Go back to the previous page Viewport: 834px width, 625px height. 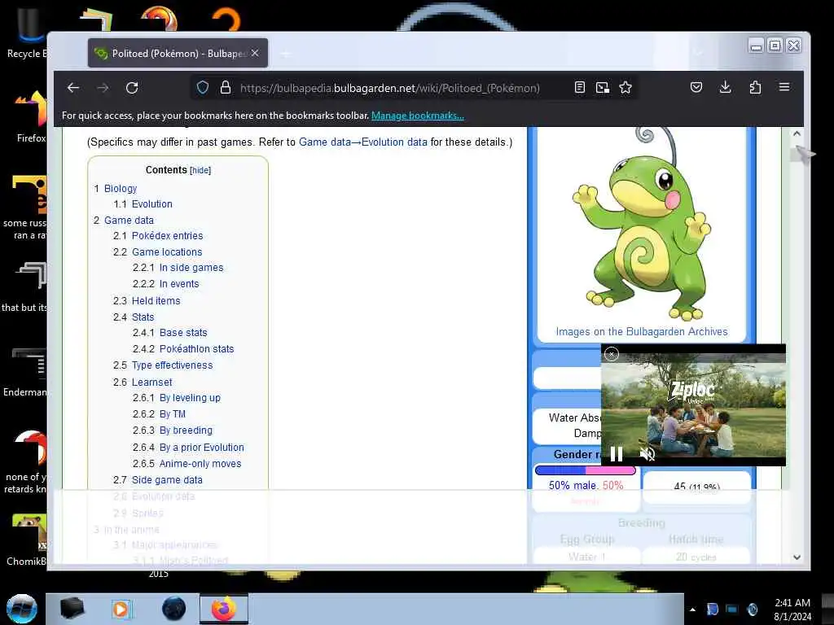point(73,88)
